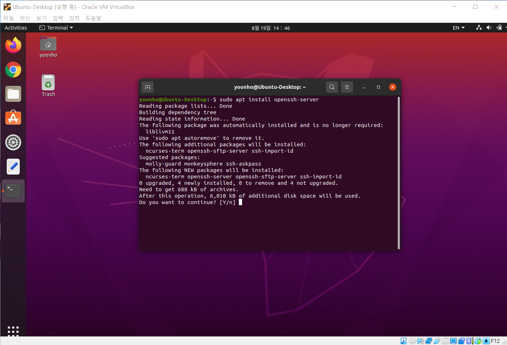Open VirtualBox 파일 menu
Image resolution: width=507 pixels, height=345 pixels.
point(8,18)
